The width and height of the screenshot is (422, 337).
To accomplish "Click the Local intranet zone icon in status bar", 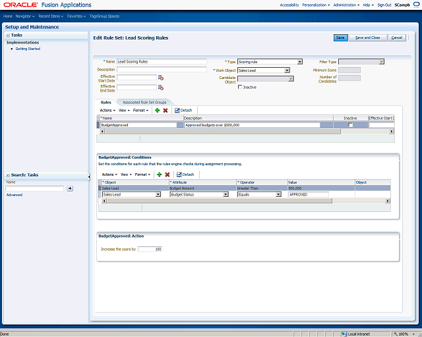I will click(x=344, y=334).
